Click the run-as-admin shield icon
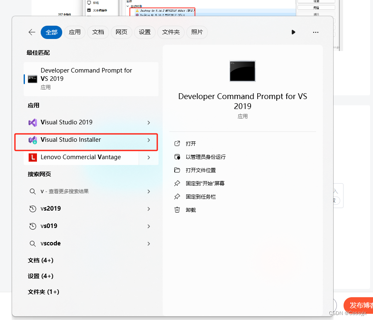The width and height of the screenshot is (373, 320). [x=177, y=157]
